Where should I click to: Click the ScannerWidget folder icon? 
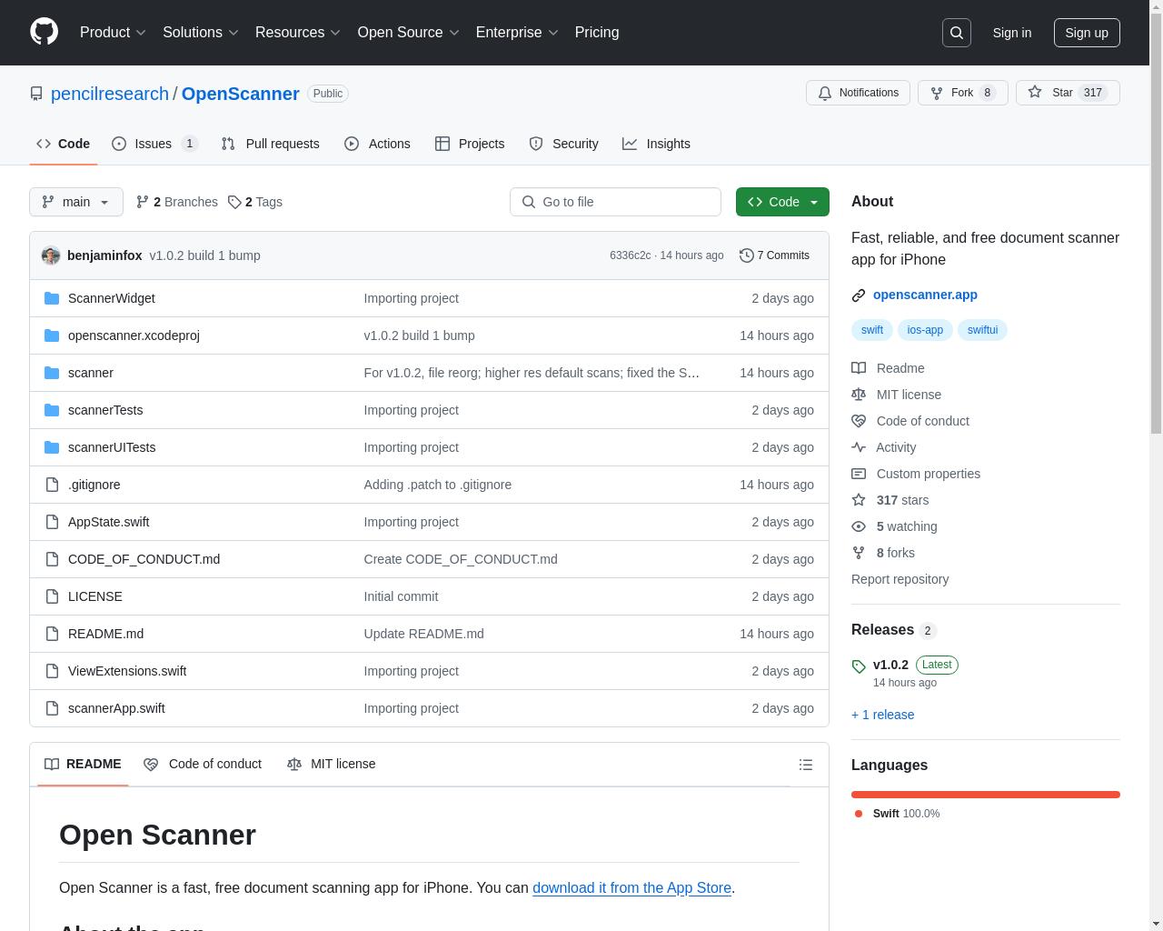tap(52, 298)
